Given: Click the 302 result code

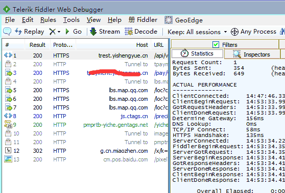Looking at the screenshot, I should coord(38,151).
